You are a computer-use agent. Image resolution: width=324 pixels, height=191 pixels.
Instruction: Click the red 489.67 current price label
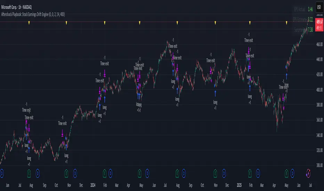[318, 22]
